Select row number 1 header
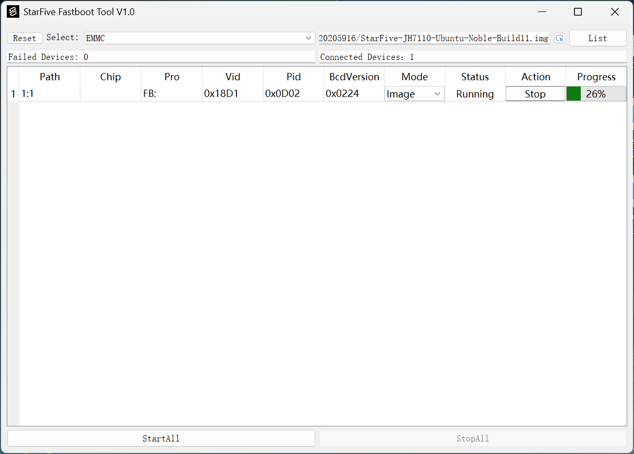This screenshot has height=454, width=634. (x=13, y=94)
